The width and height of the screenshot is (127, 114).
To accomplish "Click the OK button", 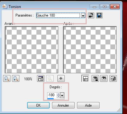I will pos(38,105).
